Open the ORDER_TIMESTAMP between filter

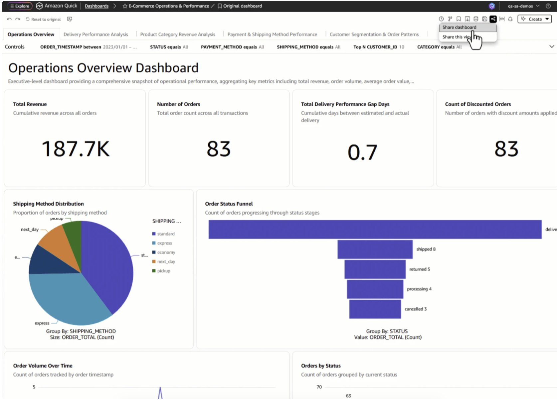[x=89, y=47]
